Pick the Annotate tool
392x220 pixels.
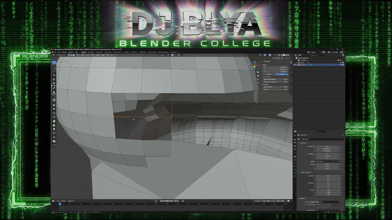click(54, 88)
